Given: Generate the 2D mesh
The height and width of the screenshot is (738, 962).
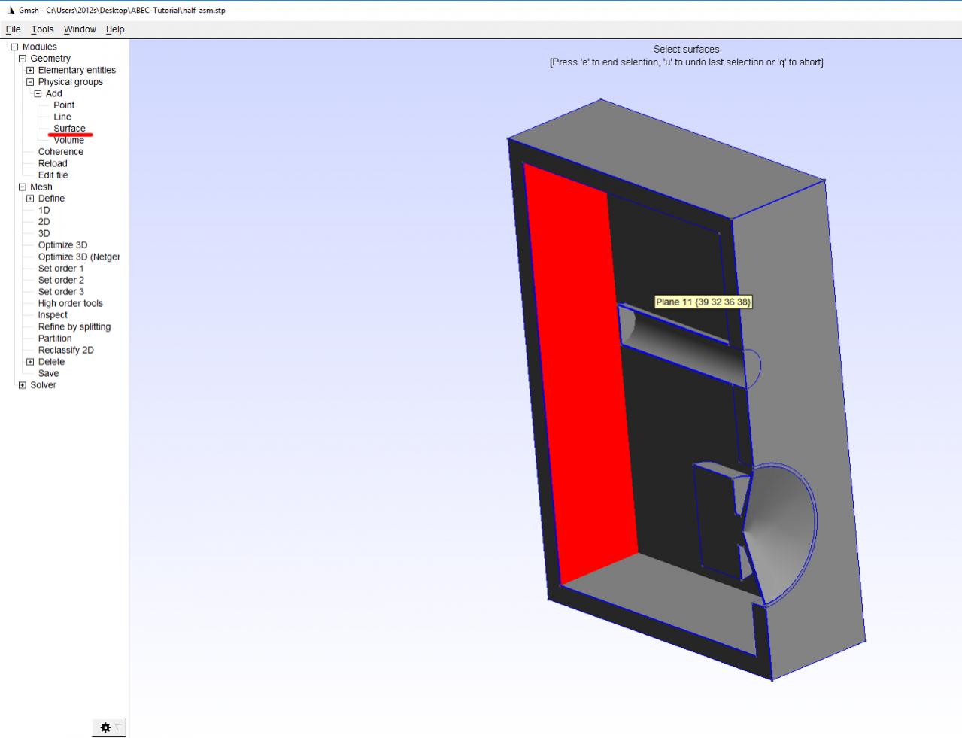Looking at the screenshot, I should [44, 222].
